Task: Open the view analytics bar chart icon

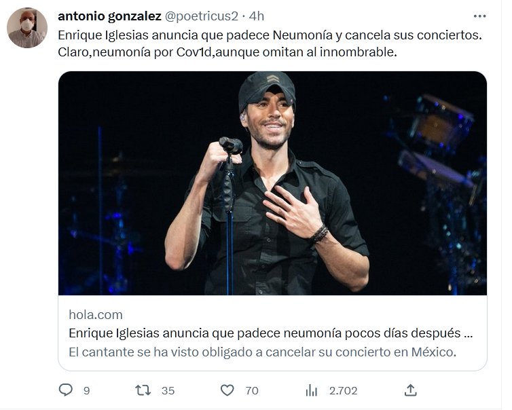Action: point(312,390)
